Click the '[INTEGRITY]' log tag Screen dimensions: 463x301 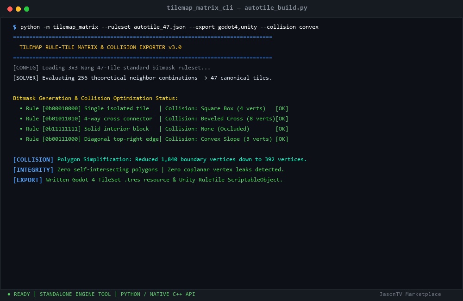[33, 169]
